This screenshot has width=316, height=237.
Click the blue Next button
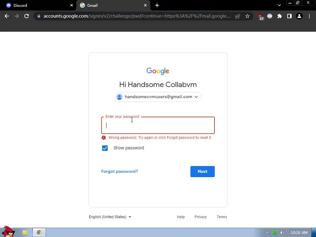point(202,172)
